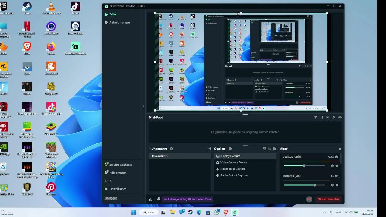Click the Mixer panel scrollbar
Screen dimensions: 386x217
(x=341, y=159)
